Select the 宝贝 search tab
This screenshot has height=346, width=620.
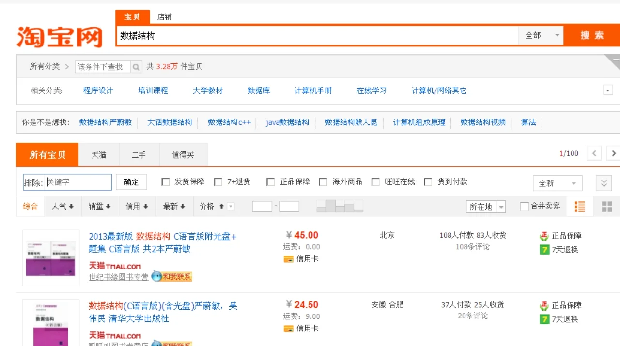(132, 17)
